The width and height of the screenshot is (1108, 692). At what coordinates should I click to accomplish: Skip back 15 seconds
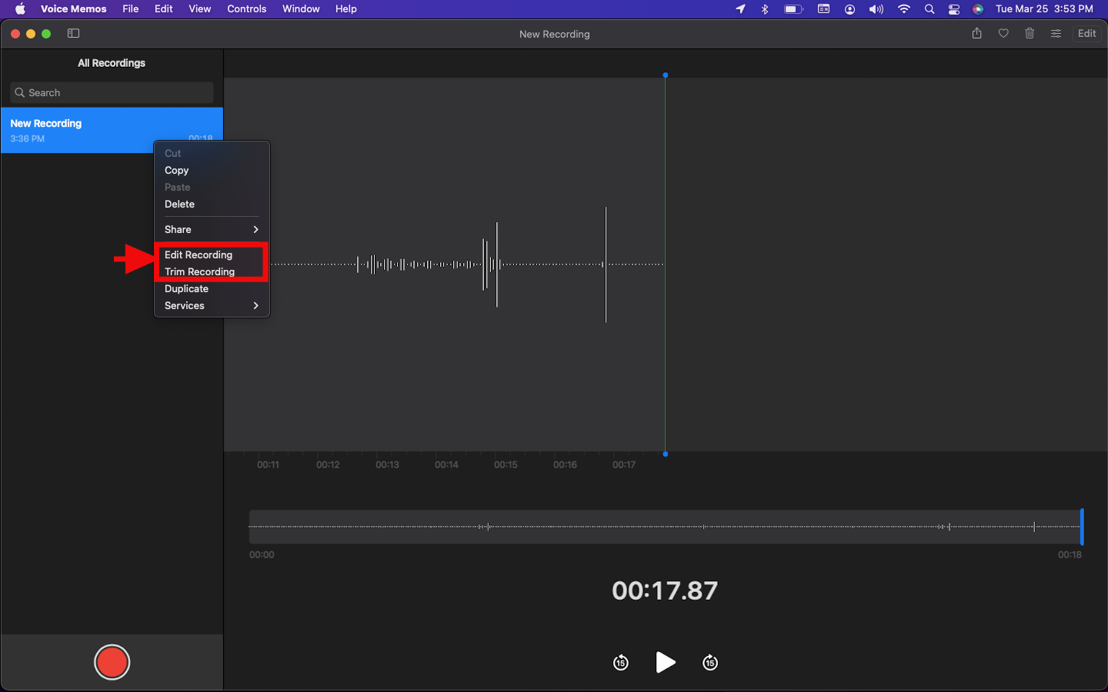[x=621, y=662]
